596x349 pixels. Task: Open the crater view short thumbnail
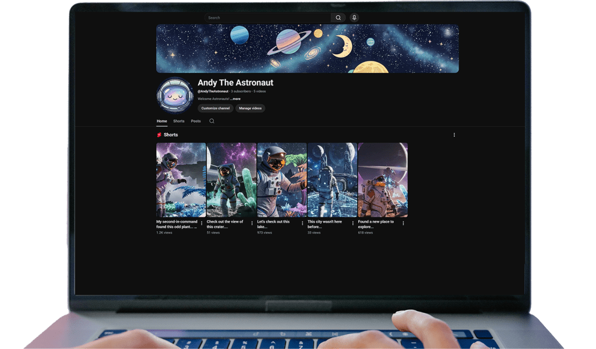pyautogui.click(x=231, y=180)
